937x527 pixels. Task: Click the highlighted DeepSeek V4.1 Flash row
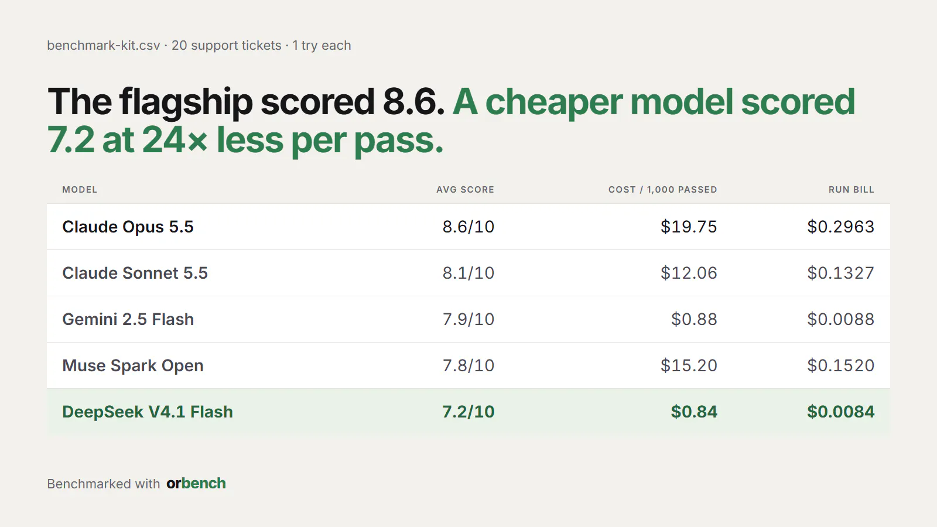[x=468, y=412]
